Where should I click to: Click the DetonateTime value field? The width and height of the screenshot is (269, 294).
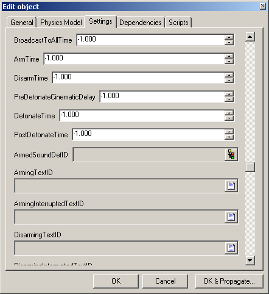142,115
